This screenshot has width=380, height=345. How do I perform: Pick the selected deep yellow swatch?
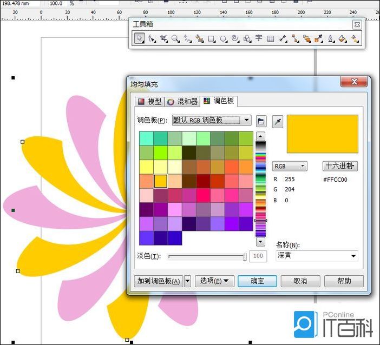(x=161, y=181)
